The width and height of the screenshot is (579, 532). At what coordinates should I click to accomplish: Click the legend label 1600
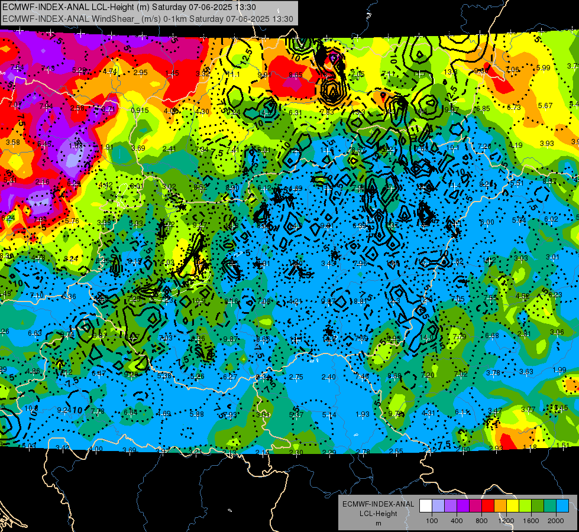point(531,521)
